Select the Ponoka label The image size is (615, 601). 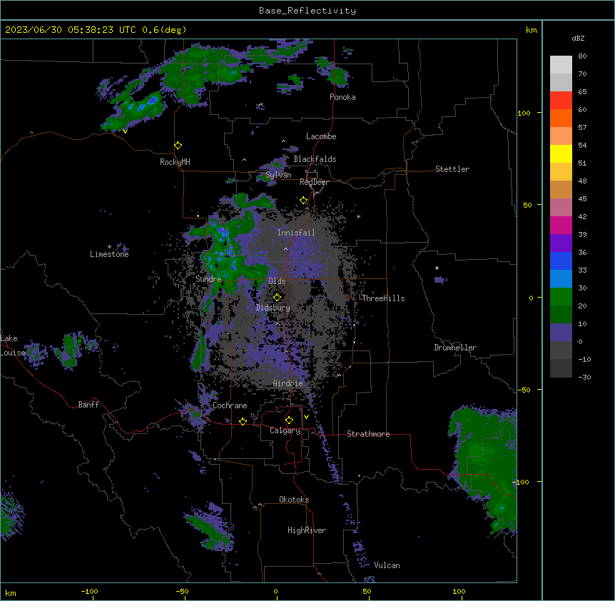click(342, 97)
